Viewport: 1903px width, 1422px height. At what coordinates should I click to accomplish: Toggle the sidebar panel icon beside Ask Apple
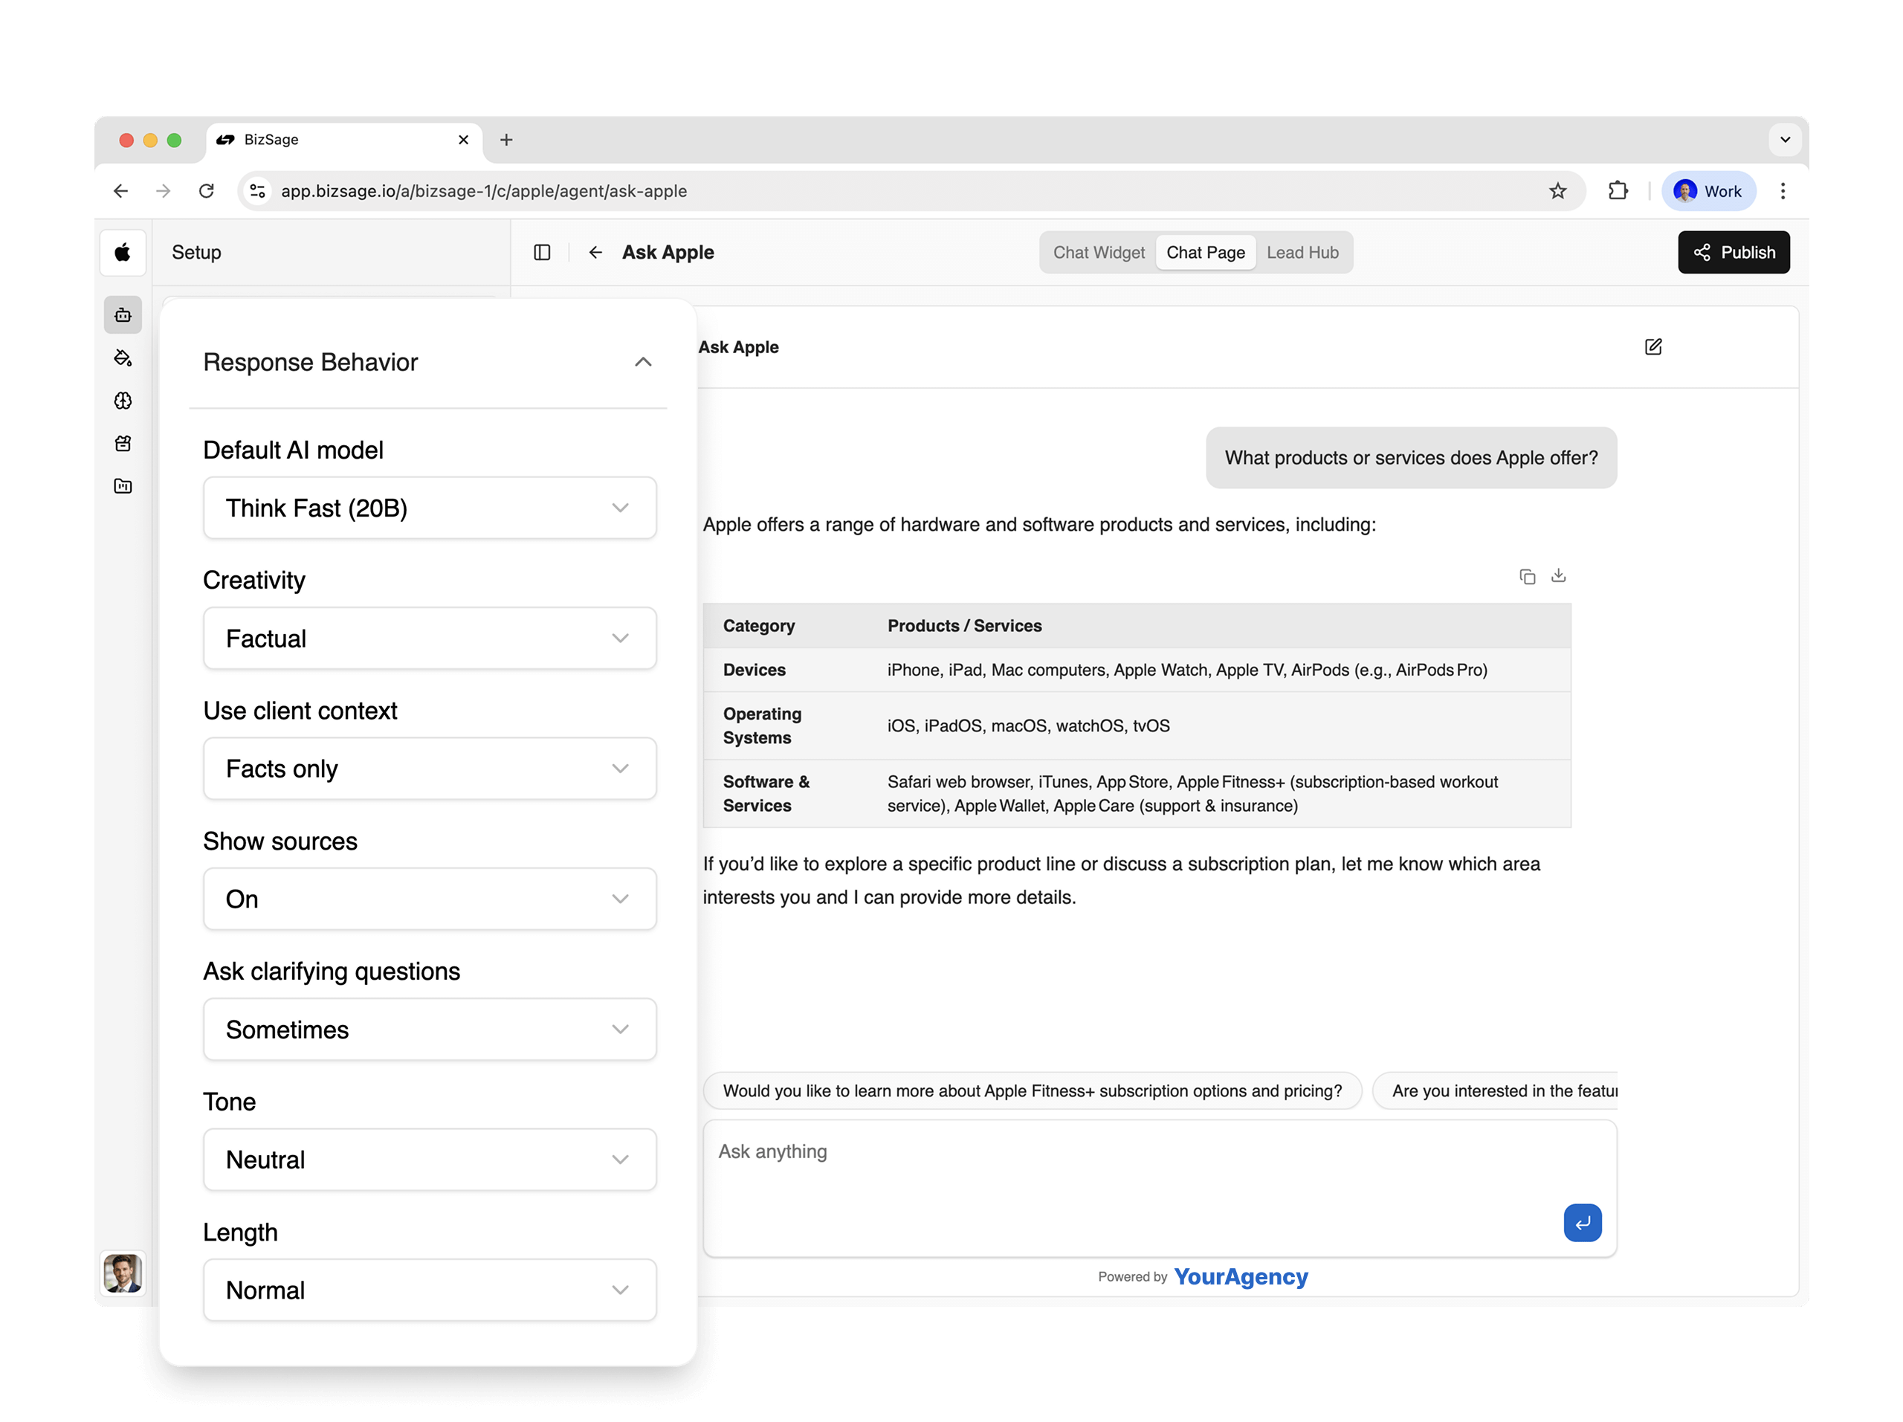click(543, 252)
